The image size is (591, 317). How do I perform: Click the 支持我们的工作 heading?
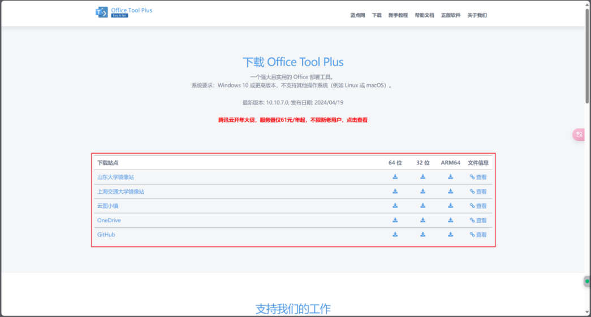tap(293, 309)
